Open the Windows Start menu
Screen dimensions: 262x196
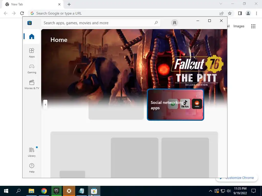click(x=6, y=191)
